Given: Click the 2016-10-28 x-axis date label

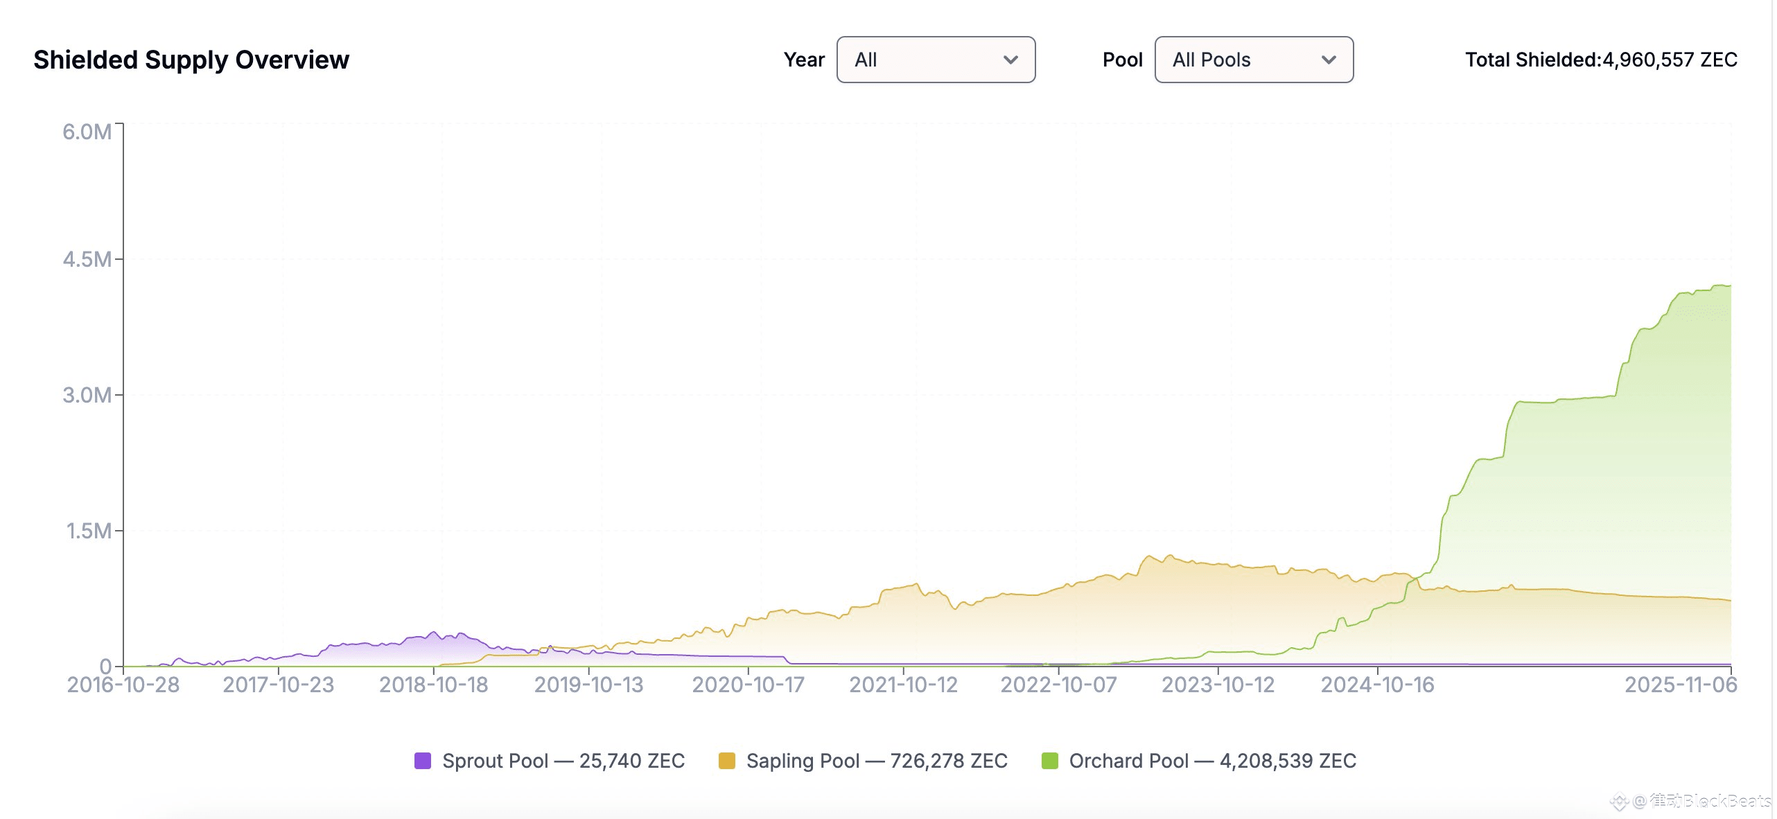Looking at the screenshot, I should 123,685.
